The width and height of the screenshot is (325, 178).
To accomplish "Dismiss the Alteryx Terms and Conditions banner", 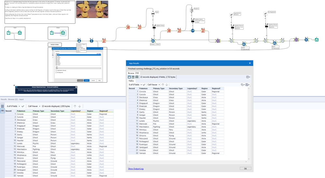I will tap(76, 87).
